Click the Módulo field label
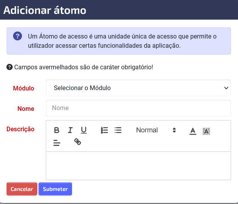This screenshot has width=238, height=204. pyautogui.click(x=23, y=88)
